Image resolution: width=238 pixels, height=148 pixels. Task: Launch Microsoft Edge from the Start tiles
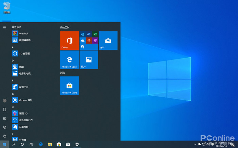click(x=69, y=59)
